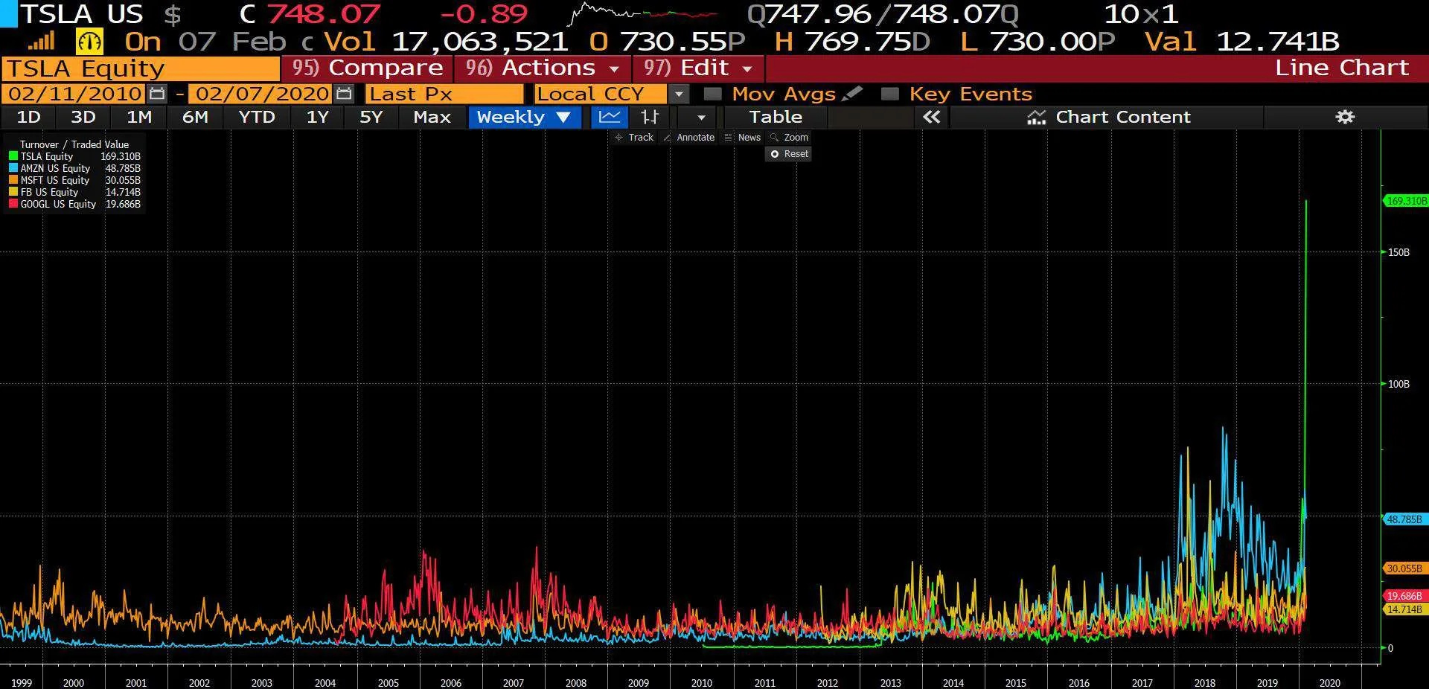Click the last price 748.07
Image resolution: width=1429 pixels, height=689 pixels.
pyautogui.click(x=323, y=13)
